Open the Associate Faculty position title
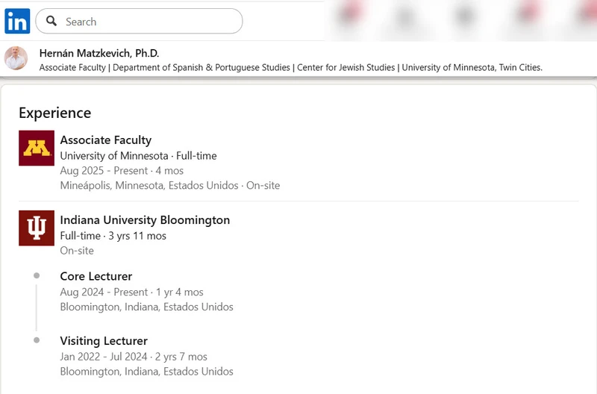This screenshot has height=394, width=597. pyautogui.click(x=106, y=140)
